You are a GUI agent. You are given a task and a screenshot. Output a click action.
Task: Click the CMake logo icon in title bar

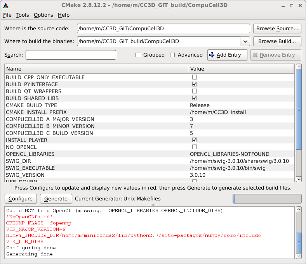[5, 5]
